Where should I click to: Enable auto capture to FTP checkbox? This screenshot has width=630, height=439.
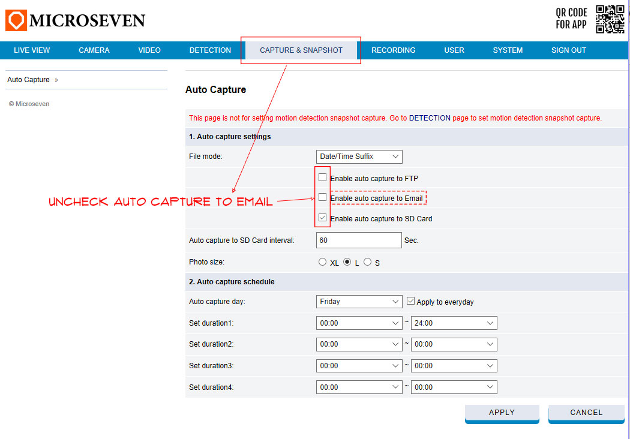pyautogui.click(x=322, y=177)
